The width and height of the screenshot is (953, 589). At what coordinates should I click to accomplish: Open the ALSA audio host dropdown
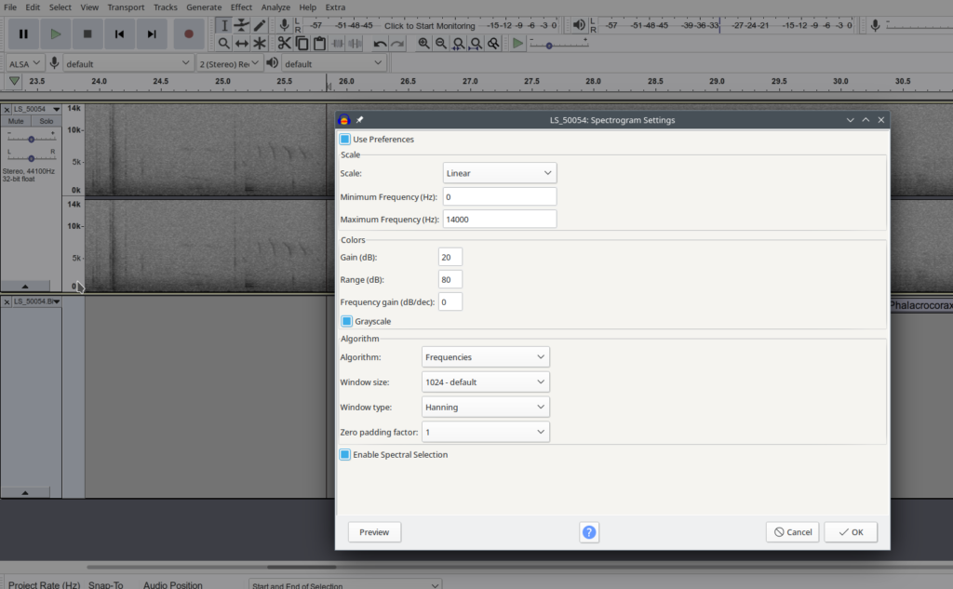pyautogui.click(x=24, y=63)
